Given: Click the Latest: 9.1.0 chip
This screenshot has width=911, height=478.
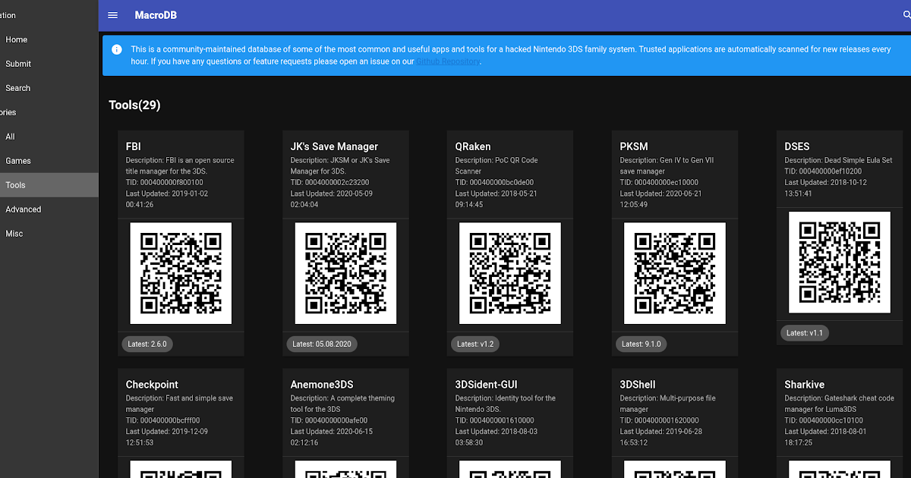Looking at the screenshot, I should pyautogui.click(x=641, y=344).
